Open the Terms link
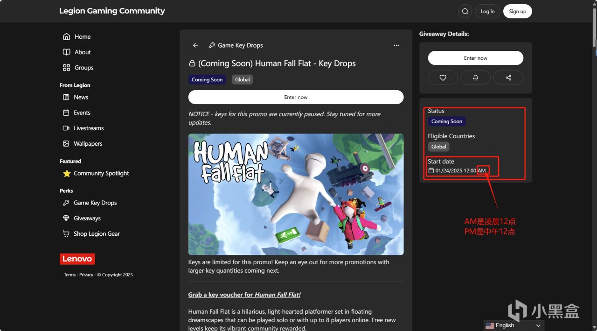This screenshot has height=331, width=597. [69, 275]
